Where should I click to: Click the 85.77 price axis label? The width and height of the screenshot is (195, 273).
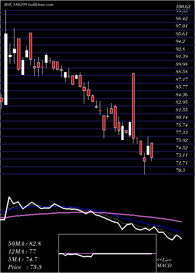(183, 87)
